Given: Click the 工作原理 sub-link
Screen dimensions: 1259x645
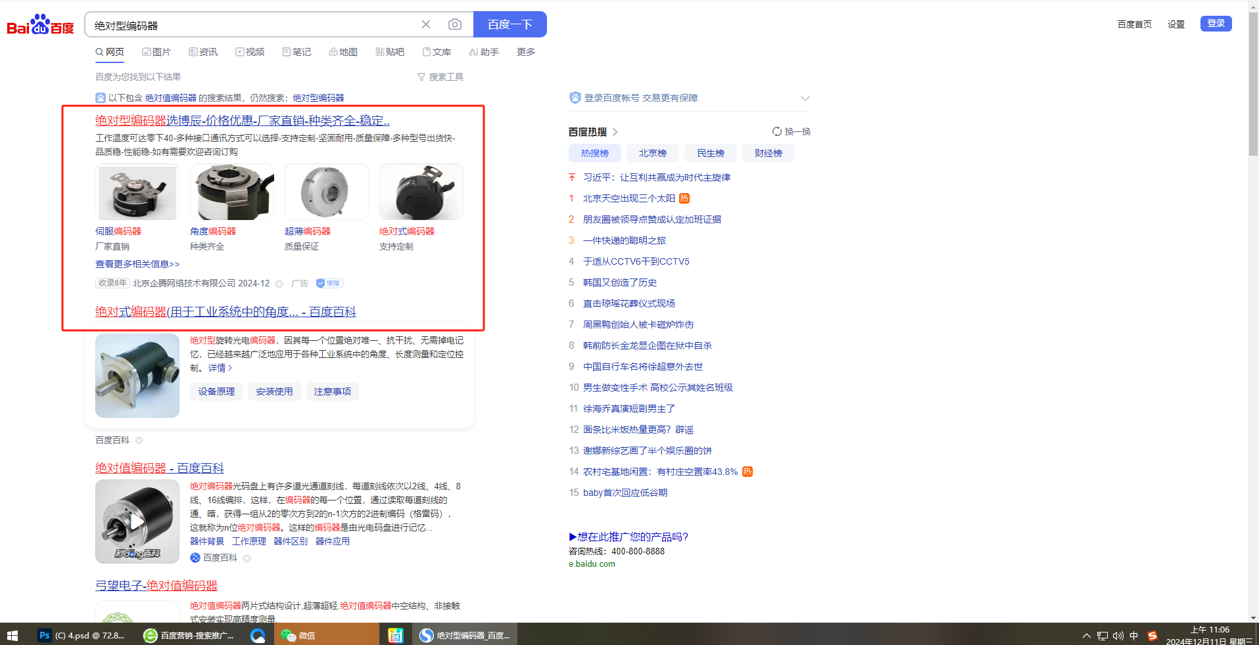Looking at the screenshot, I should 249,541.
